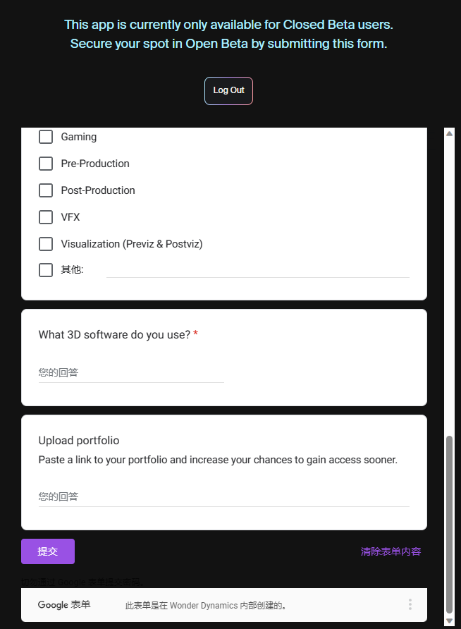
Task: Click the Wonder Dynamics footer notice
Action: point(205,605)
